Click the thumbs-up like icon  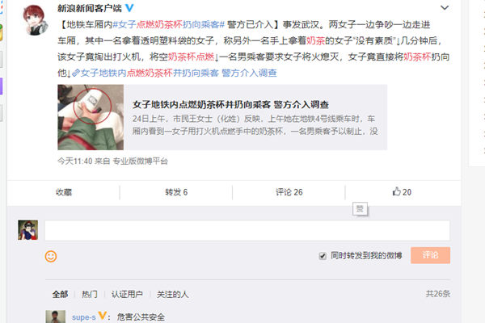tap(397, 191)
